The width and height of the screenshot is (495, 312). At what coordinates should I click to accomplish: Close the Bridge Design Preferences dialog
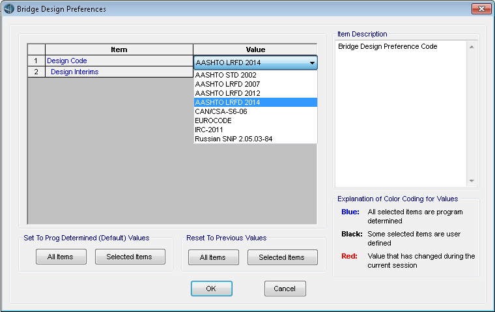(481, 9)
